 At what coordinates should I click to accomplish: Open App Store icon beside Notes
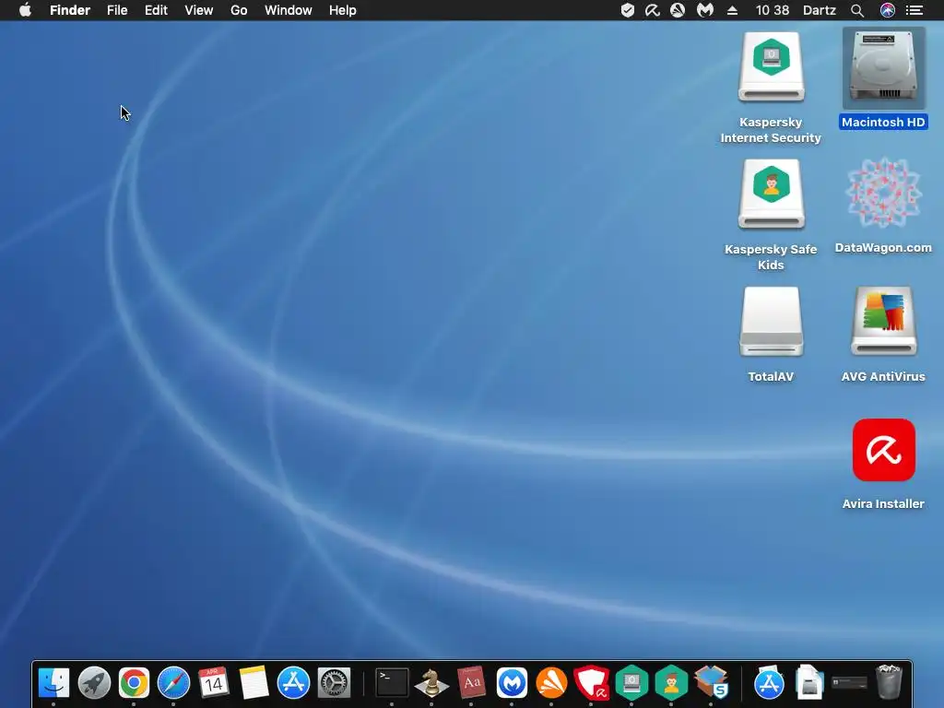click(293, 683)
